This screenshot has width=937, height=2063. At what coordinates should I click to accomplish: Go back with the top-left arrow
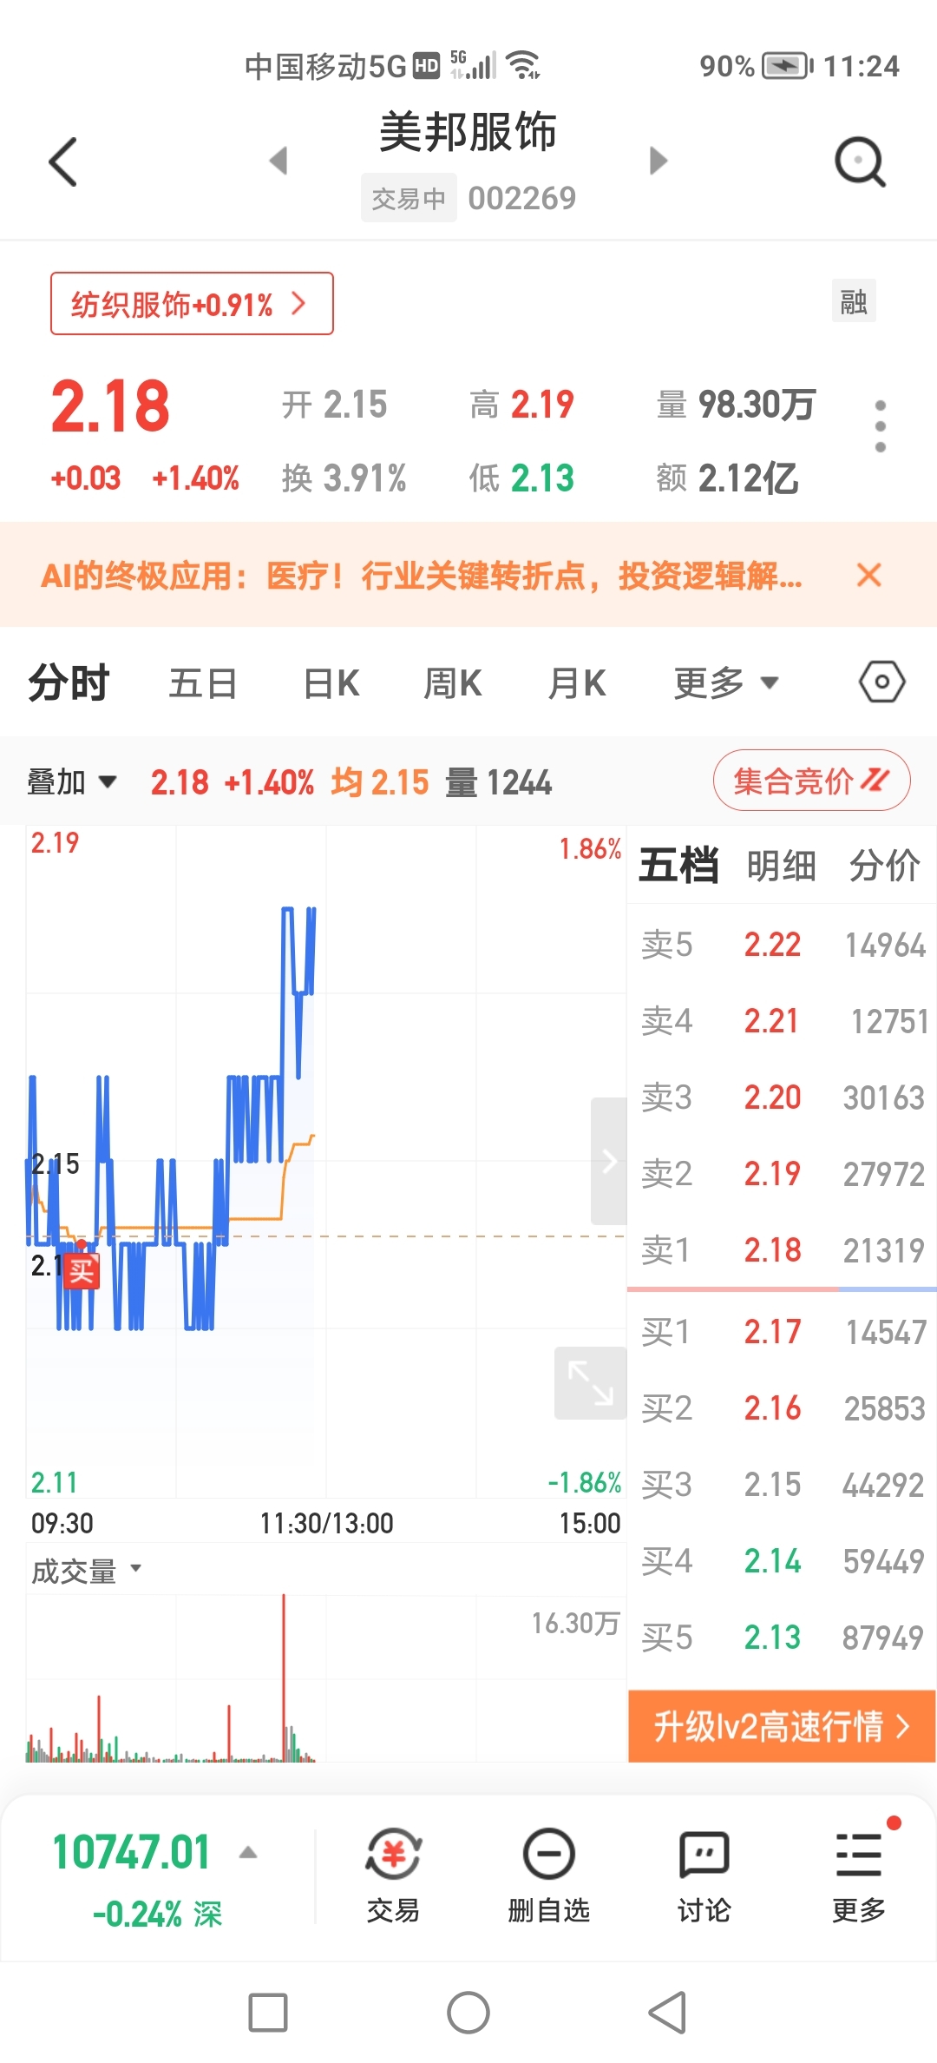click(62, 161)
